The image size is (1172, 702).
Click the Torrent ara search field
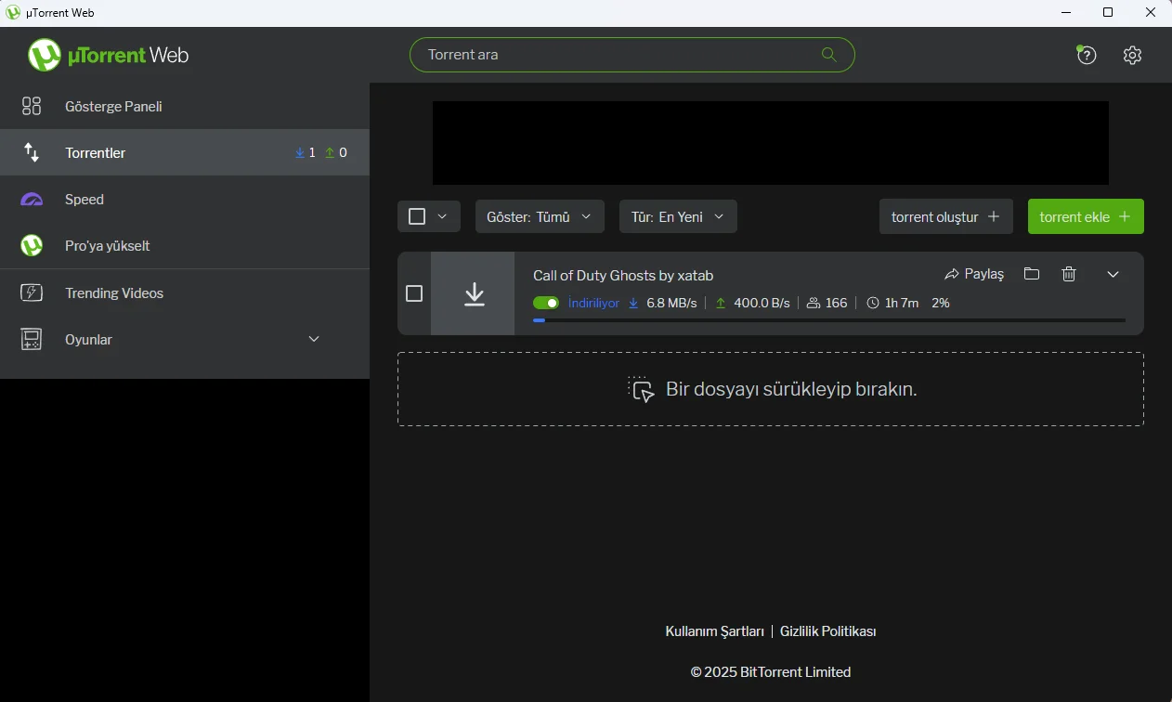point(632,55)
